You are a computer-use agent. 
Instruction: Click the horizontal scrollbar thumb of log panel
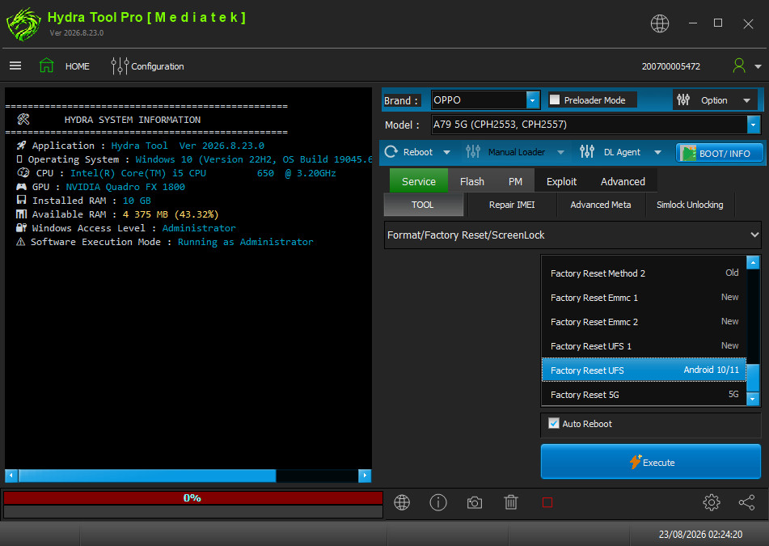(147, 476)
